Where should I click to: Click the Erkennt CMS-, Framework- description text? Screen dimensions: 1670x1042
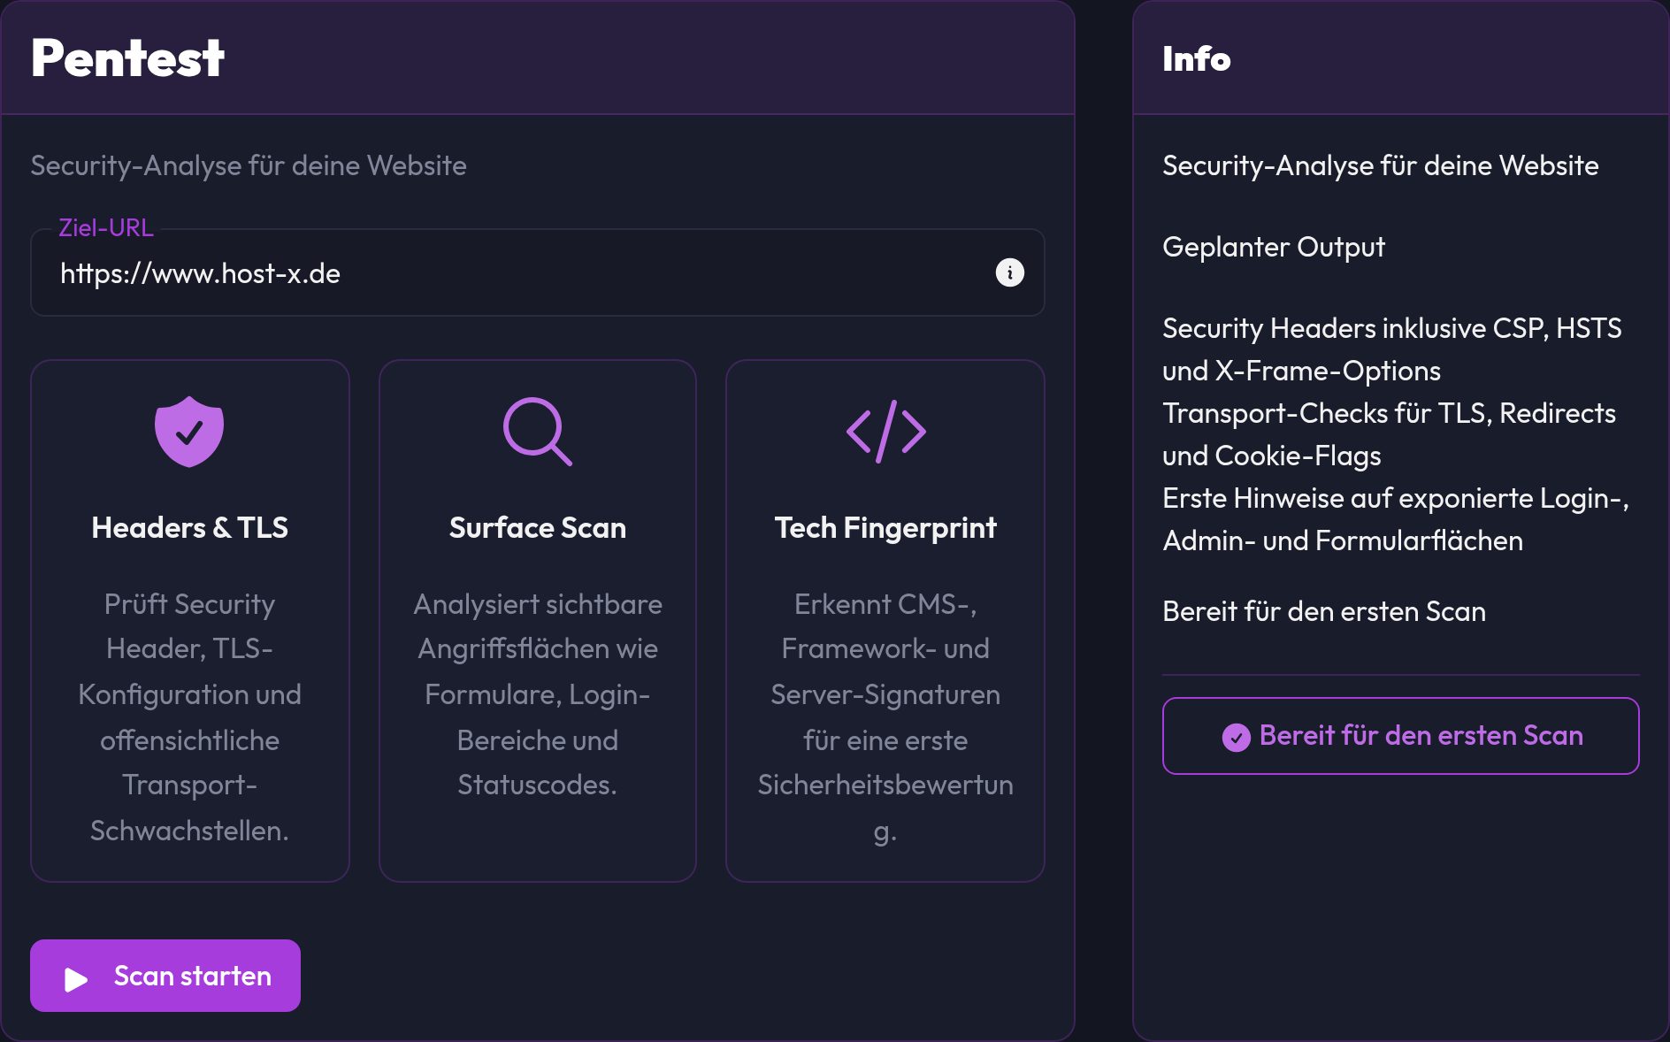point(885,716)
